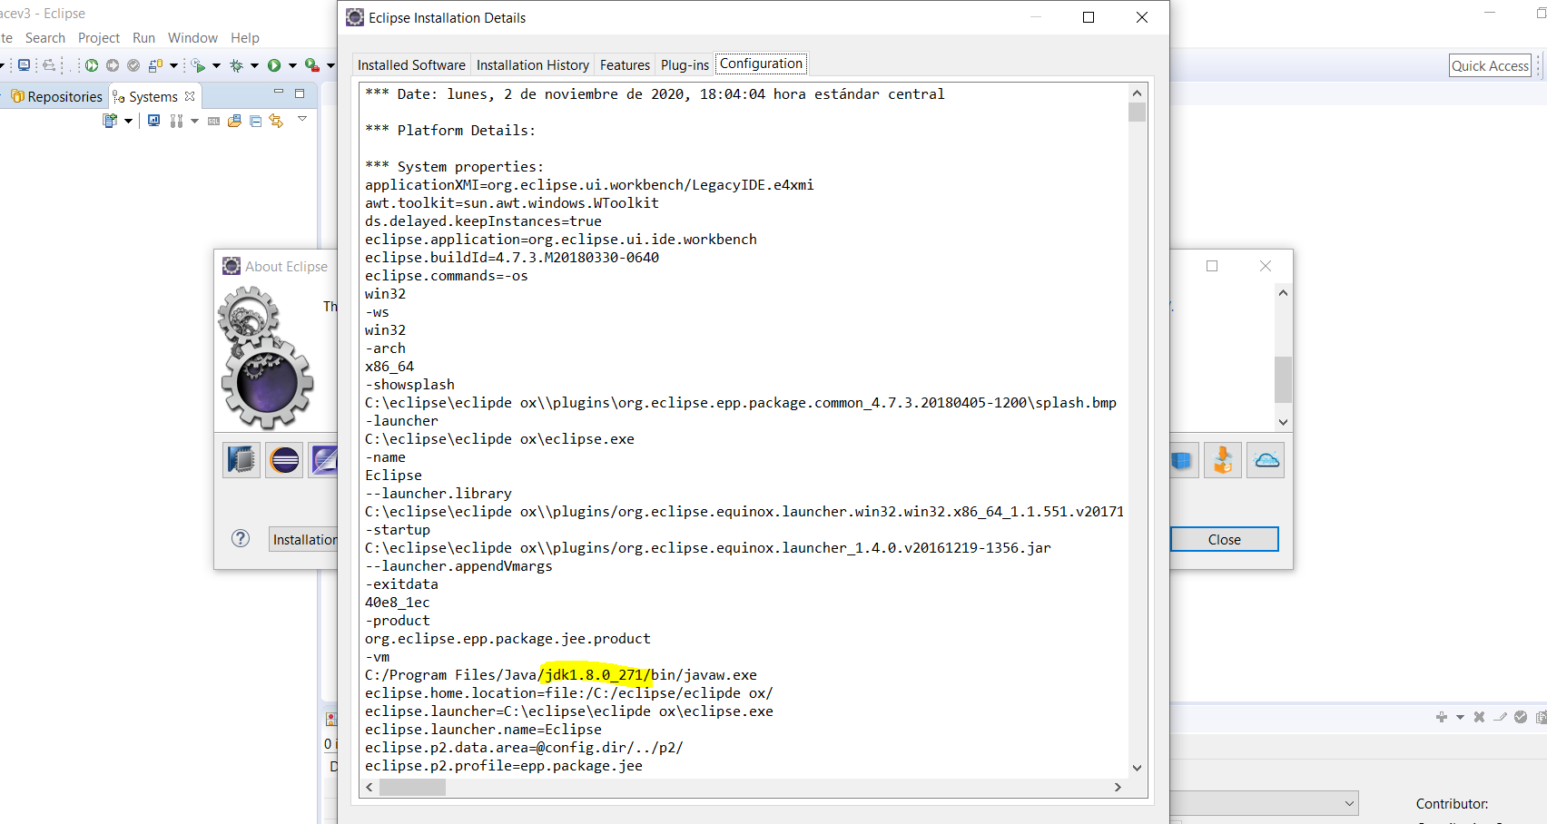The height and width of the screenshot is (824, 1547).
Task: Click the blue cube feature icon in About dialog
Action: (x=1182, y=460)
